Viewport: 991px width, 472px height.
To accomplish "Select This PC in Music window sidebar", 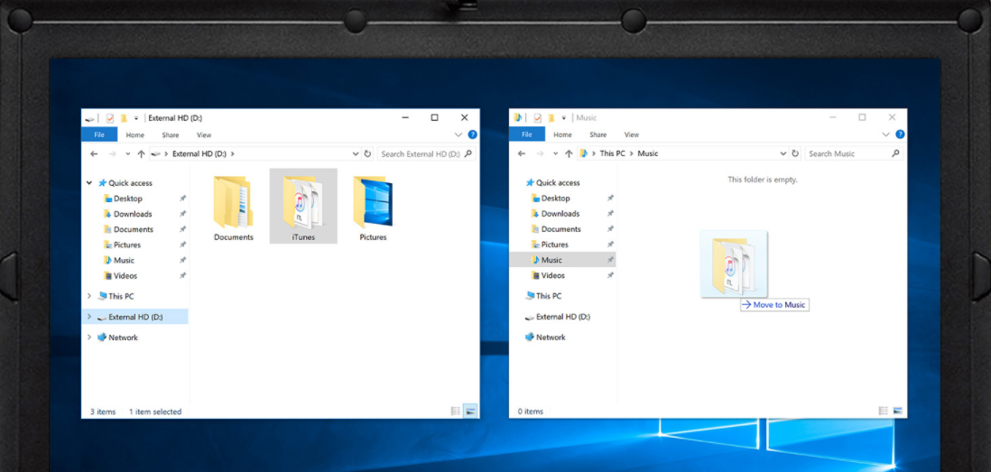I will 547,296.
